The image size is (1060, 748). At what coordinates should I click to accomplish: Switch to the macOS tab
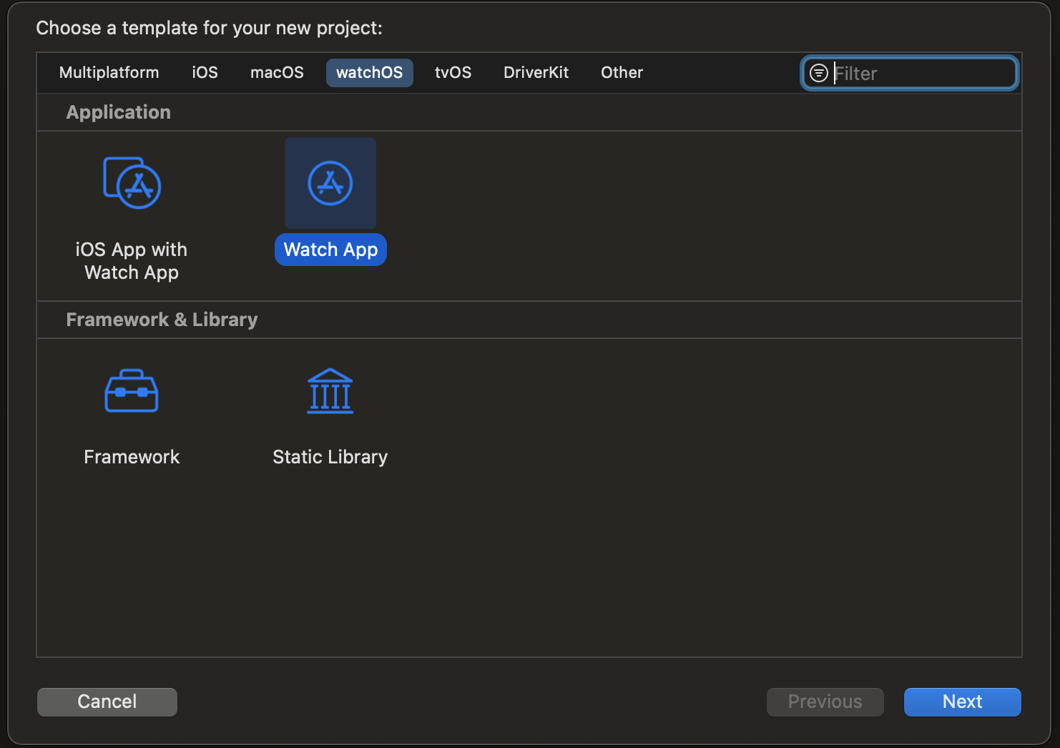point(277,72)
